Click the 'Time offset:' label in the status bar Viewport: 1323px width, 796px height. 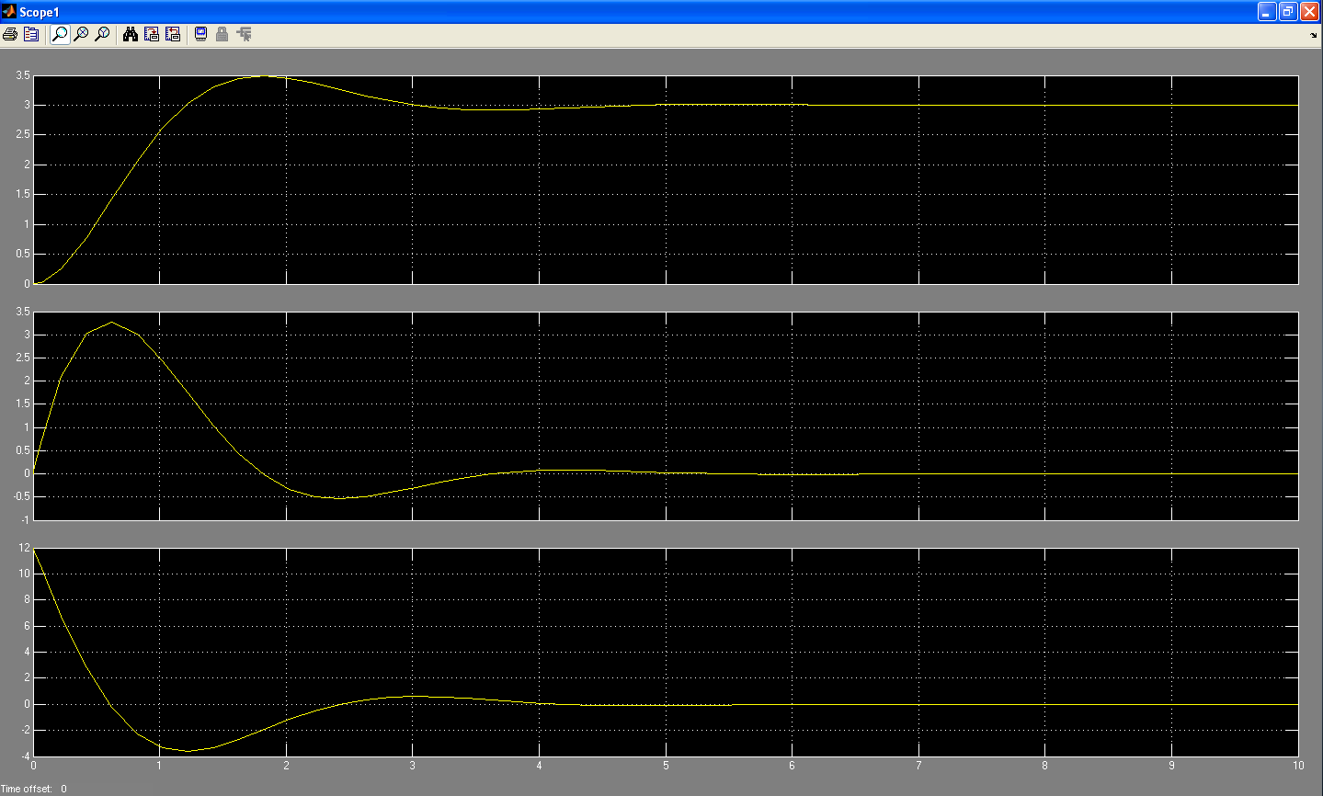click(x=27, y=789)
